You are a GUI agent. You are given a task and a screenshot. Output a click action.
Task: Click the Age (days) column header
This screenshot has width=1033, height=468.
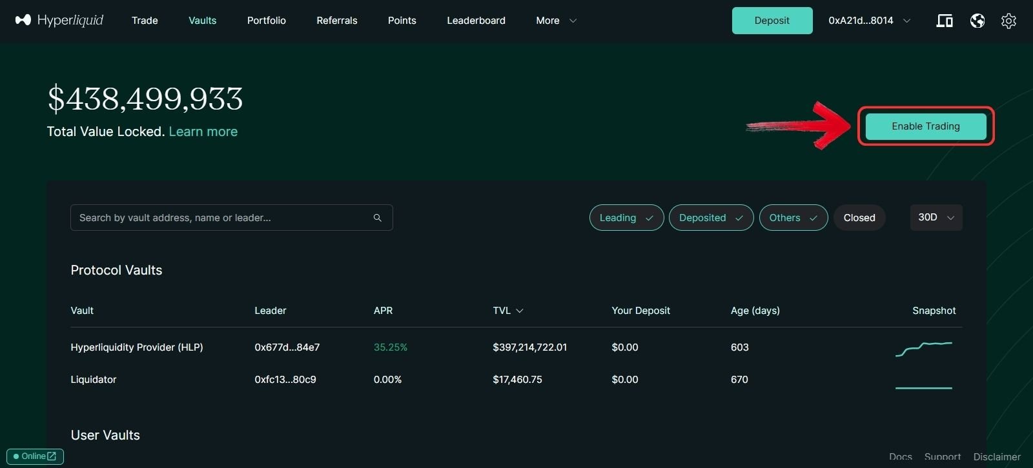coord(755,311)
